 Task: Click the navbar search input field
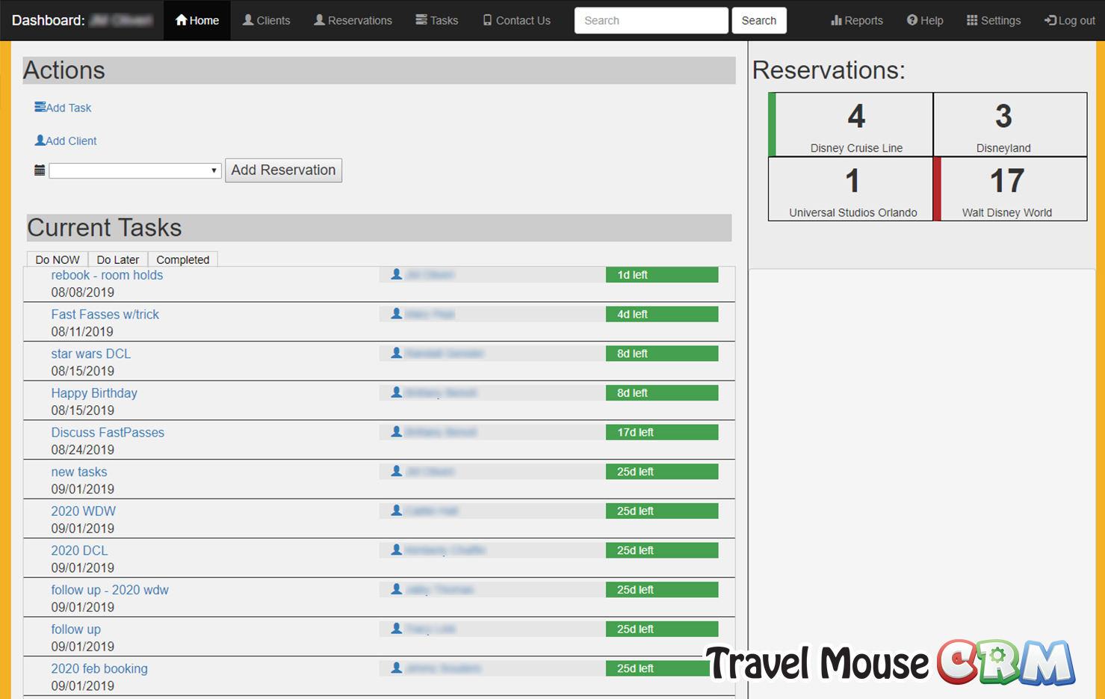tap(651, 20)
